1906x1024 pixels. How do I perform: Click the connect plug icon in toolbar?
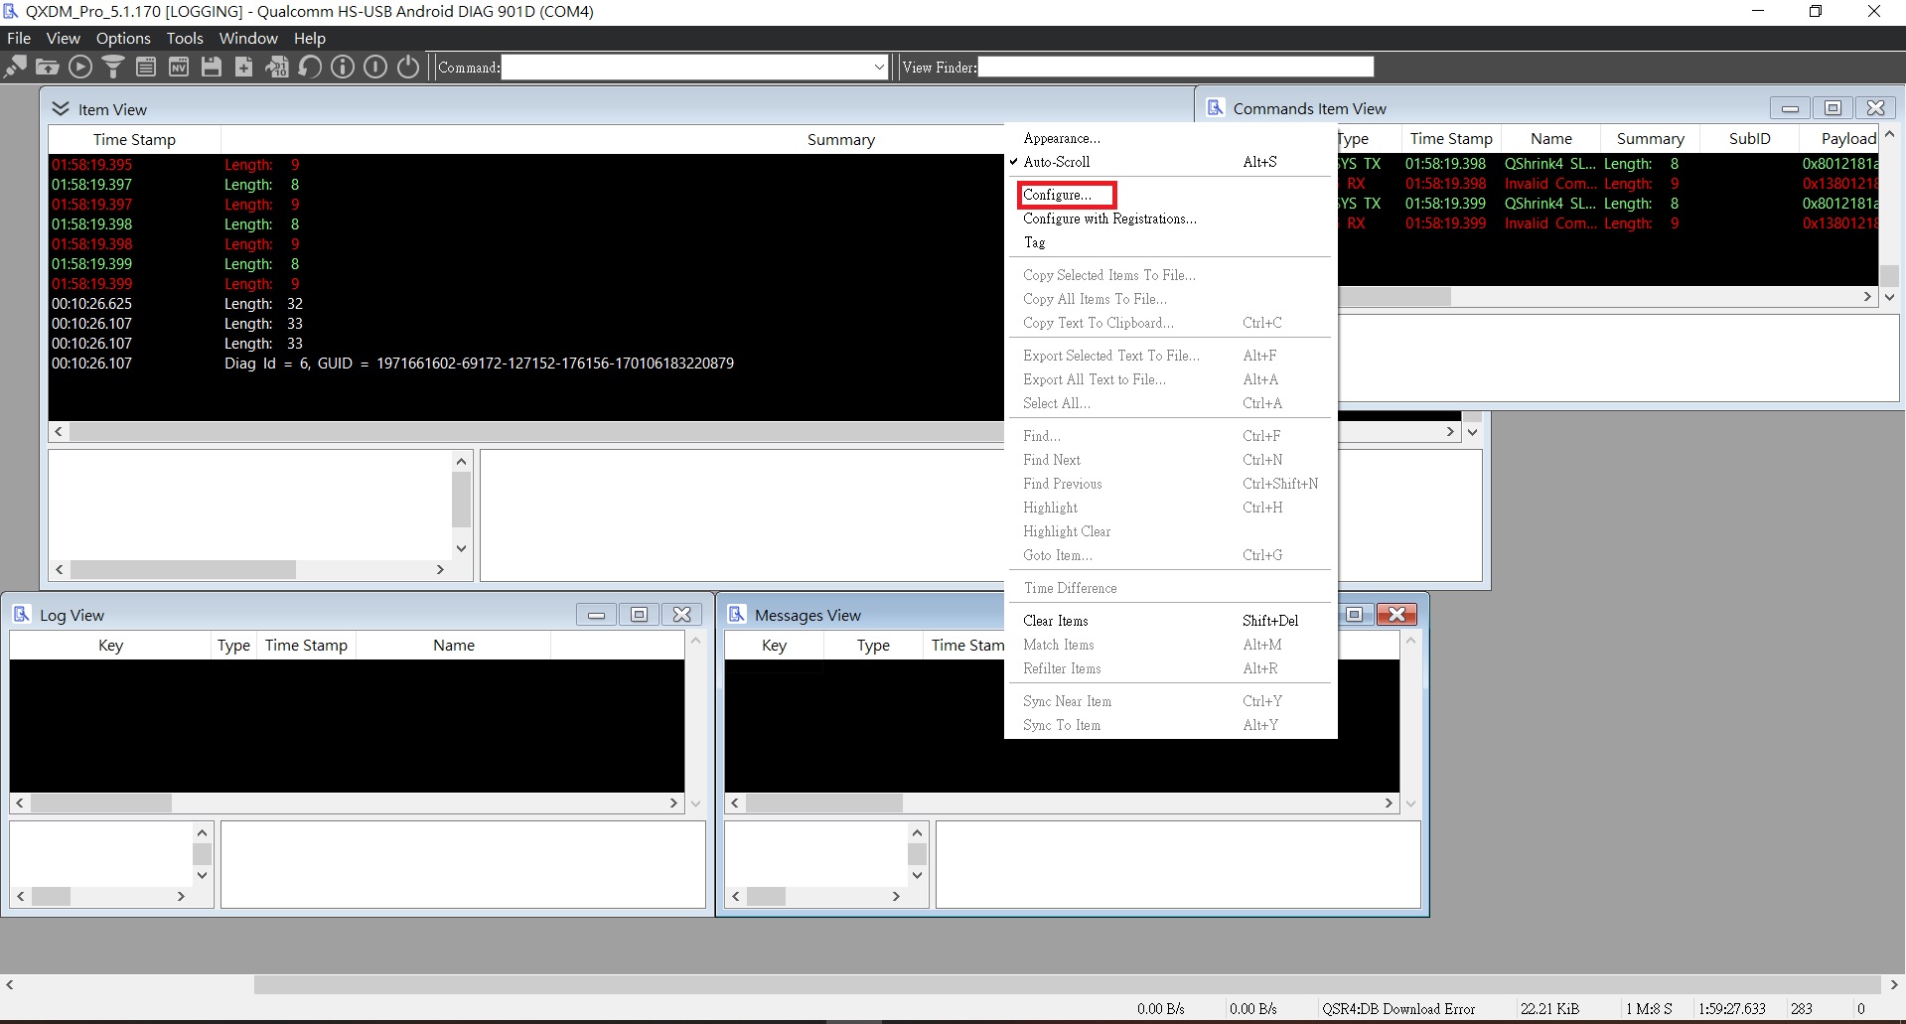coord(16,68)
